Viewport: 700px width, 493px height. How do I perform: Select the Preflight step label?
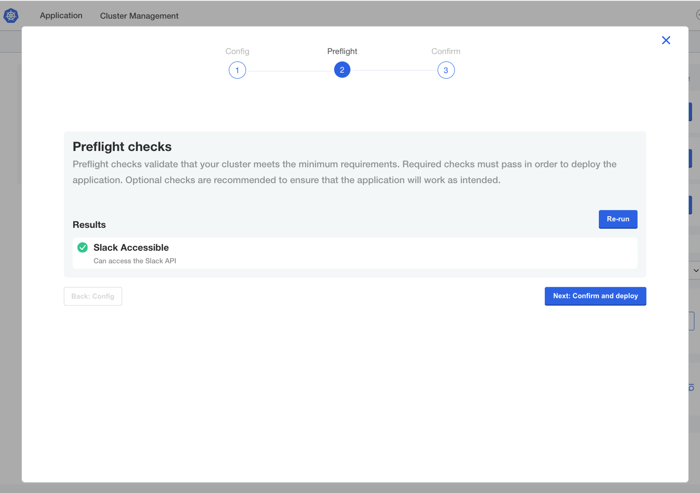coord(342,51)
